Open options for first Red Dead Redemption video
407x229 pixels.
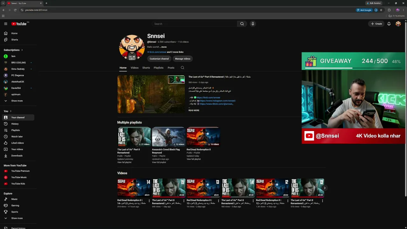point(149,201)
